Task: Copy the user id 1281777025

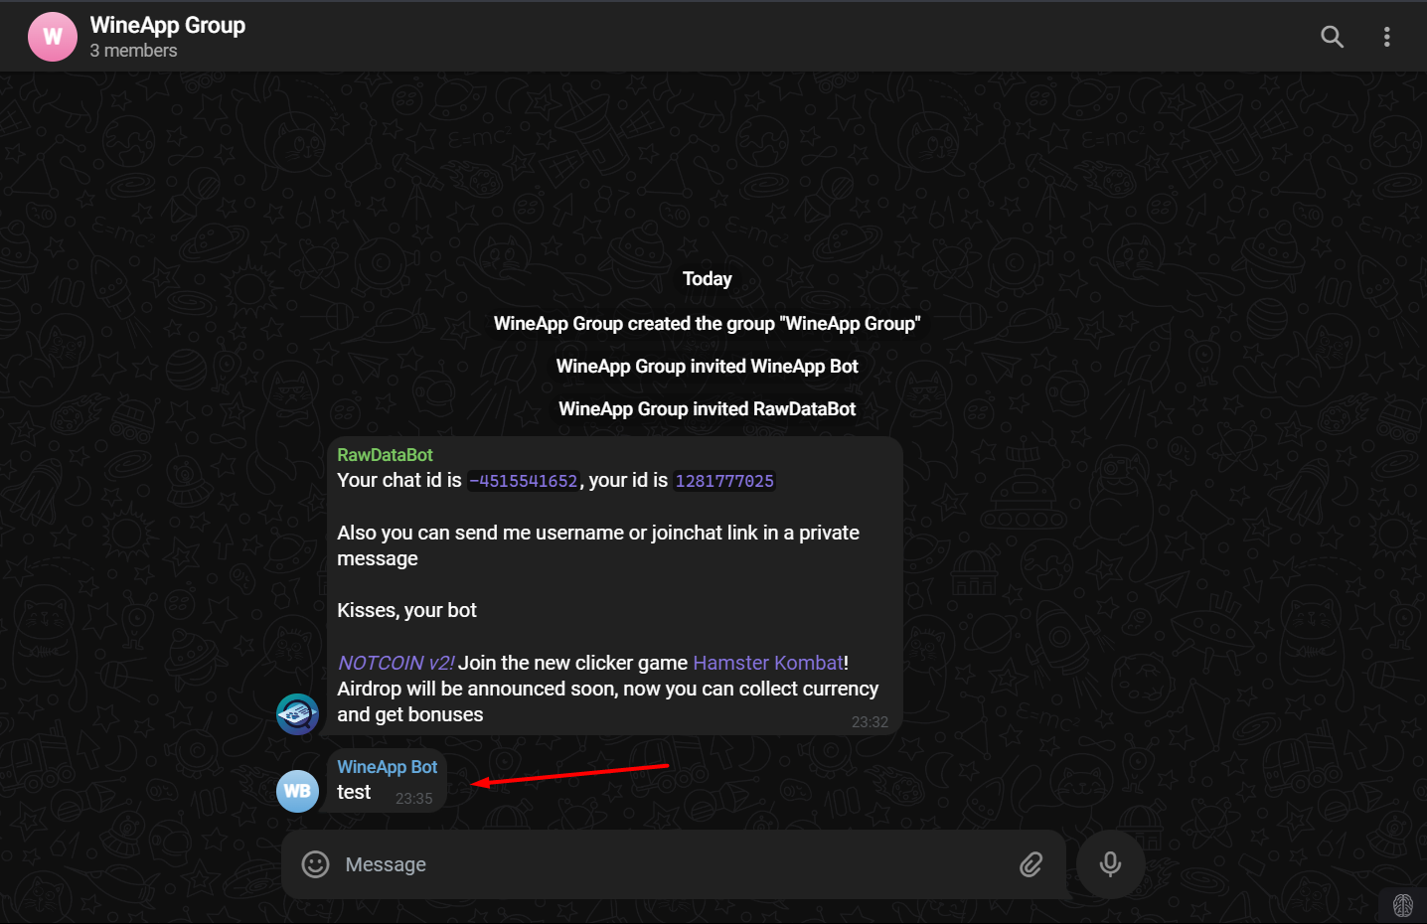Action: tap(723, 481)
